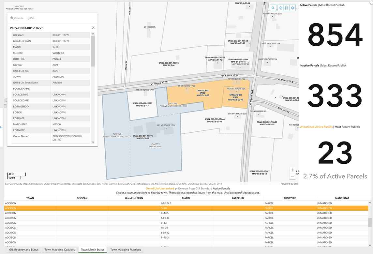Select table row with MAPID 9--15.2
This screenshot has width=373, height=254.
coord(186,238)
